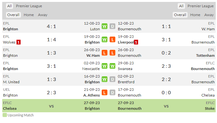Select the right Home tab

click(195, 15)
